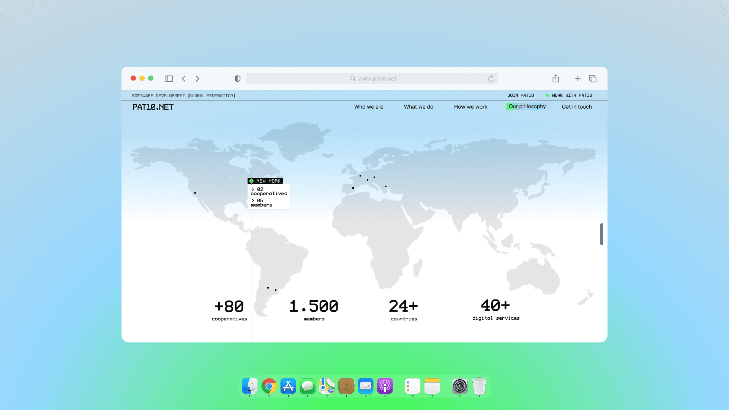Toggle the Safari sidebar icon

tap(169, 79)
